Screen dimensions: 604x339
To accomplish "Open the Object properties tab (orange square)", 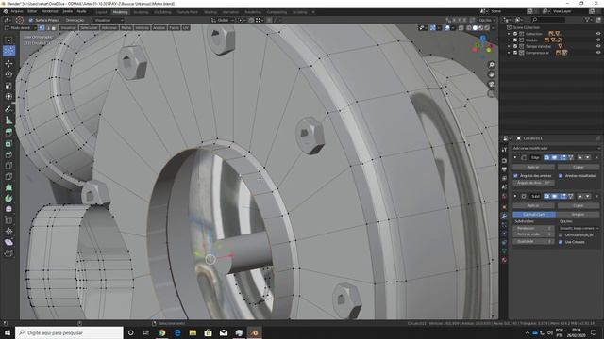I will (x=504, y=207).
